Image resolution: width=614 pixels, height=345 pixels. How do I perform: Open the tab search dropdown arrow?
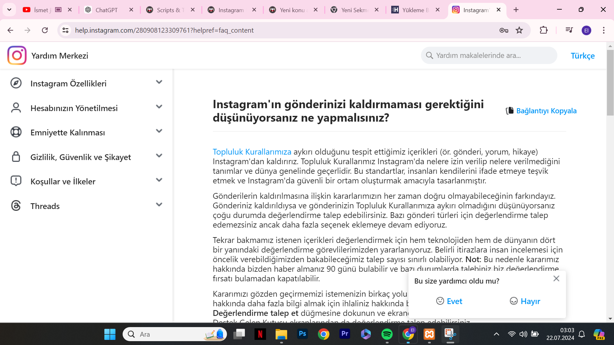9,10
